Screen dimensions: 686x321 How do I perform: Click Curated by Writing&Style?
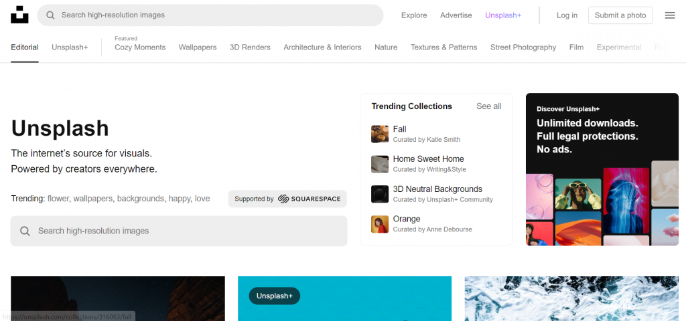[x=429, y=169]
